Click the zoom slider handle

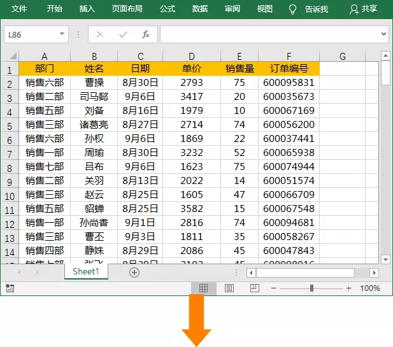(311, 288)
